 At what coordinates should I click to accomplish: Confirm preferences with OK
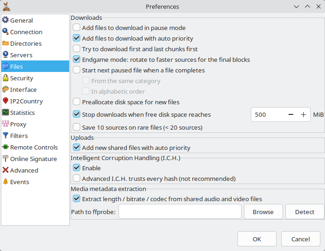tap(257, 239)
